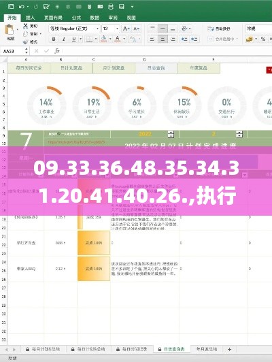Click the Save disk icon
The width and height of the screenshot is (272, 362).
tap(122, 7)
